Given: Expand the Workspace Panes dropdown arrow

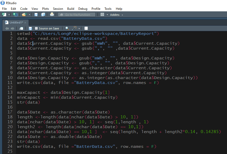Looking at the screenshot, I should coord(107,15).
